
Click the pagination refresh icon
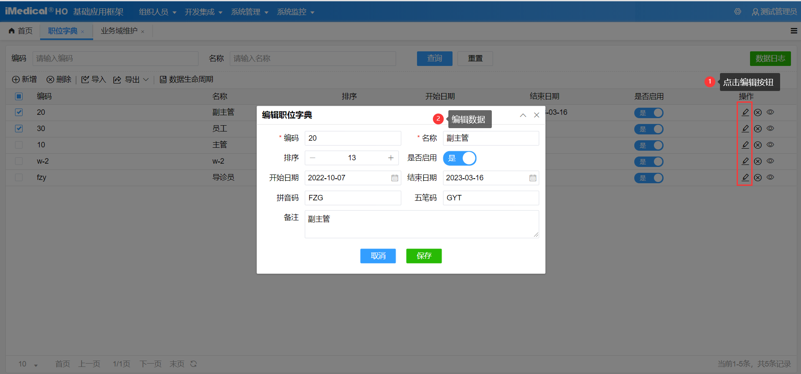point(193,364)
